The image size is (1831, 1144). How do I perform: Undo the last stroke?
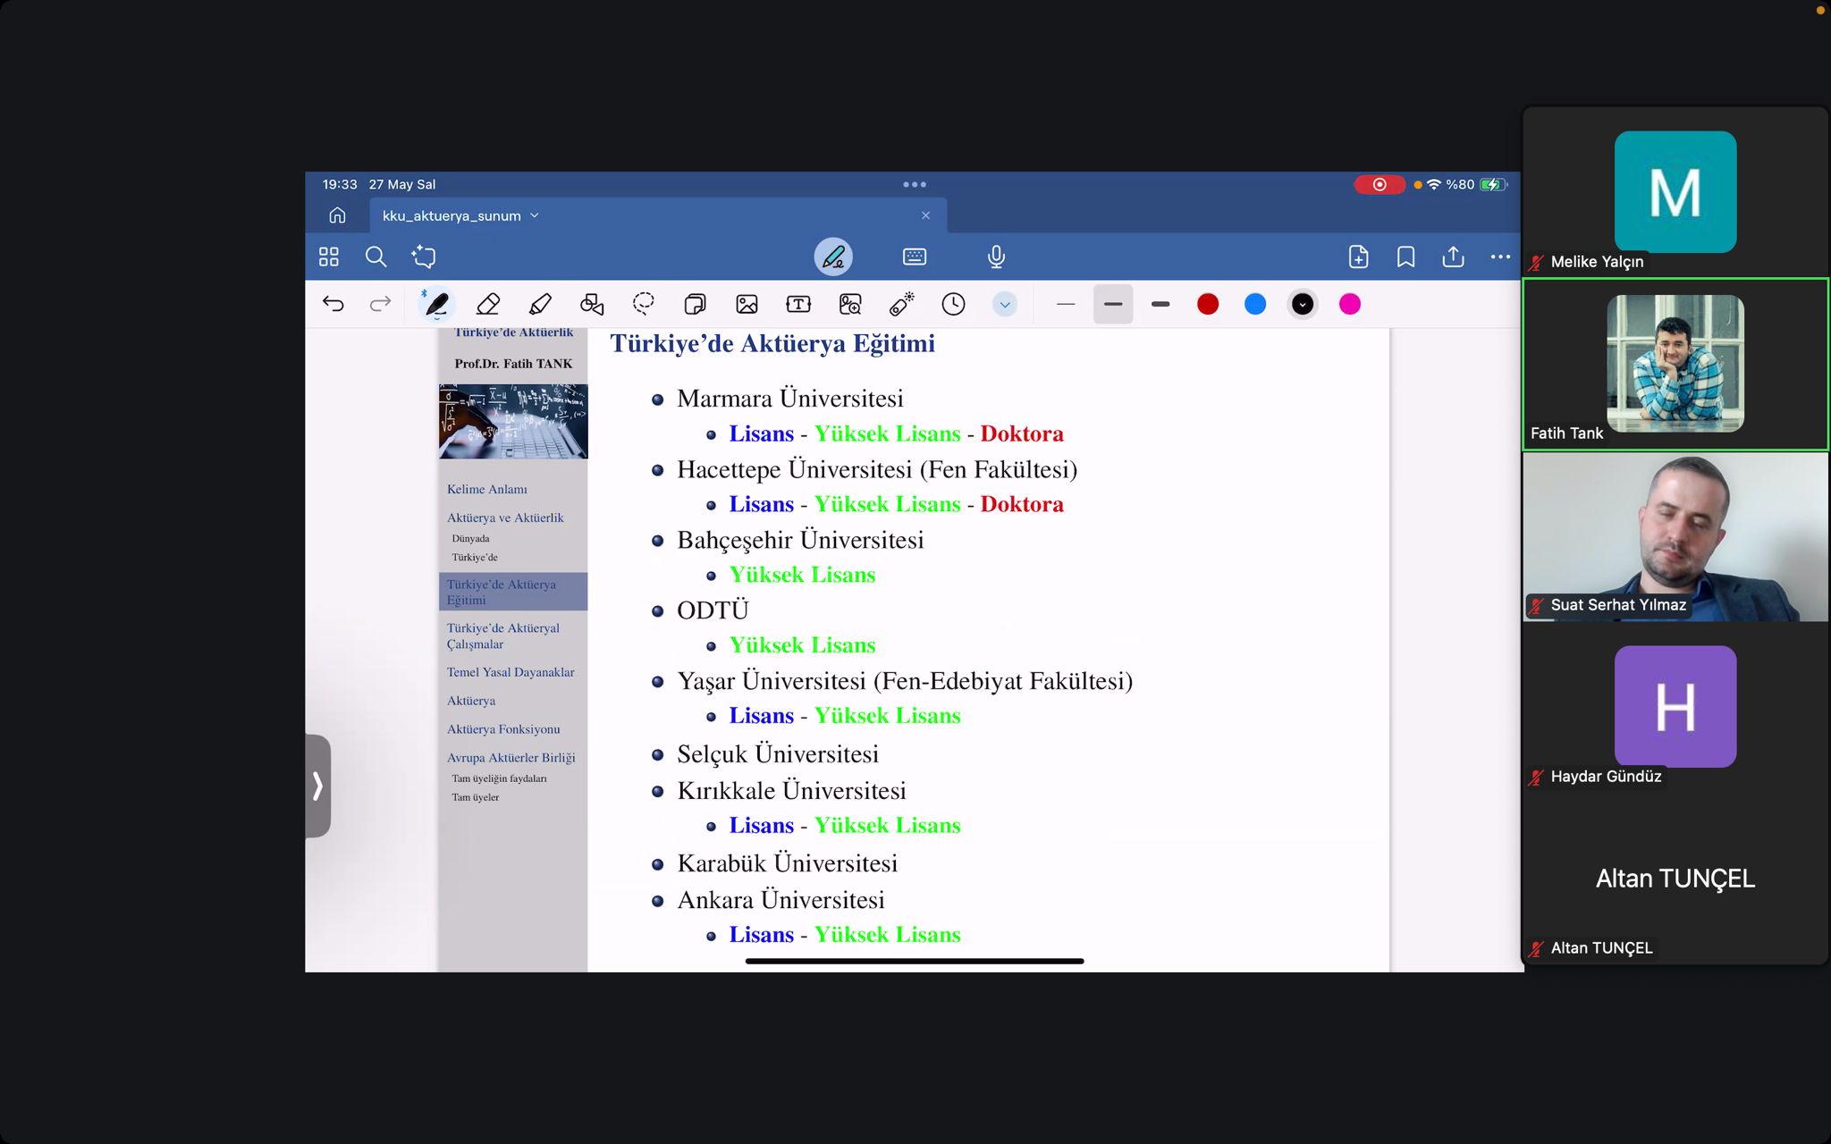click(x=333, y=304)
